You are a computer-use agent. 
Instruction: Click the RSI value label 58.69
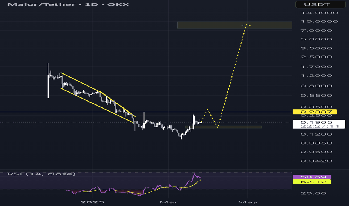(312, 177)
